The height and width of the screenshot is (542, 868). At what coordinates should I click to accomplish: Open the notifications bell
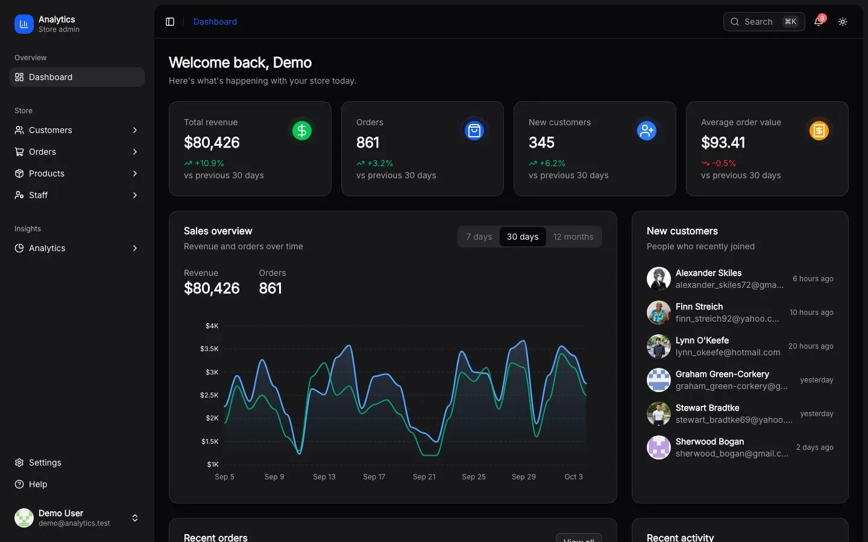pyautogui.click(x=819, y=22)
